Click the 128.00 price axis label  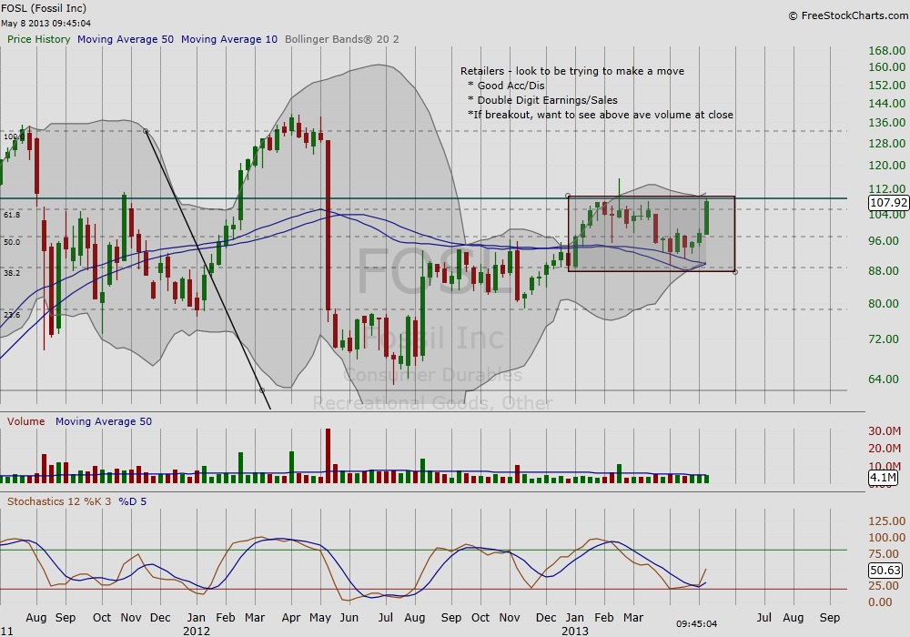(x=886, y=143)
